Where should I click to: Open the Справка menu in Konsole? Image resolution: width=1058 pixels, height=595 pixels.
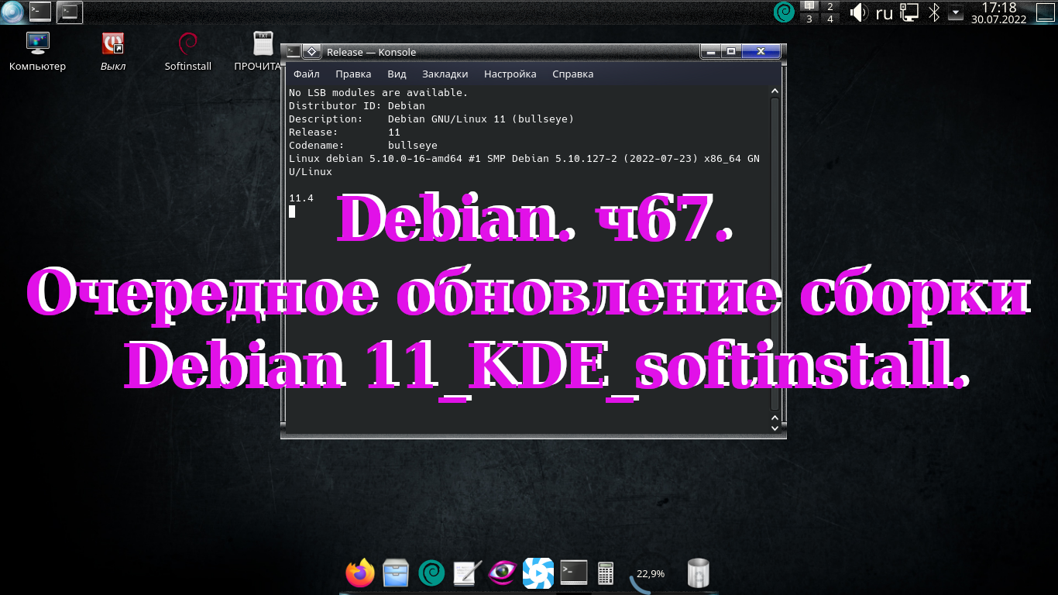coord(573,74)
